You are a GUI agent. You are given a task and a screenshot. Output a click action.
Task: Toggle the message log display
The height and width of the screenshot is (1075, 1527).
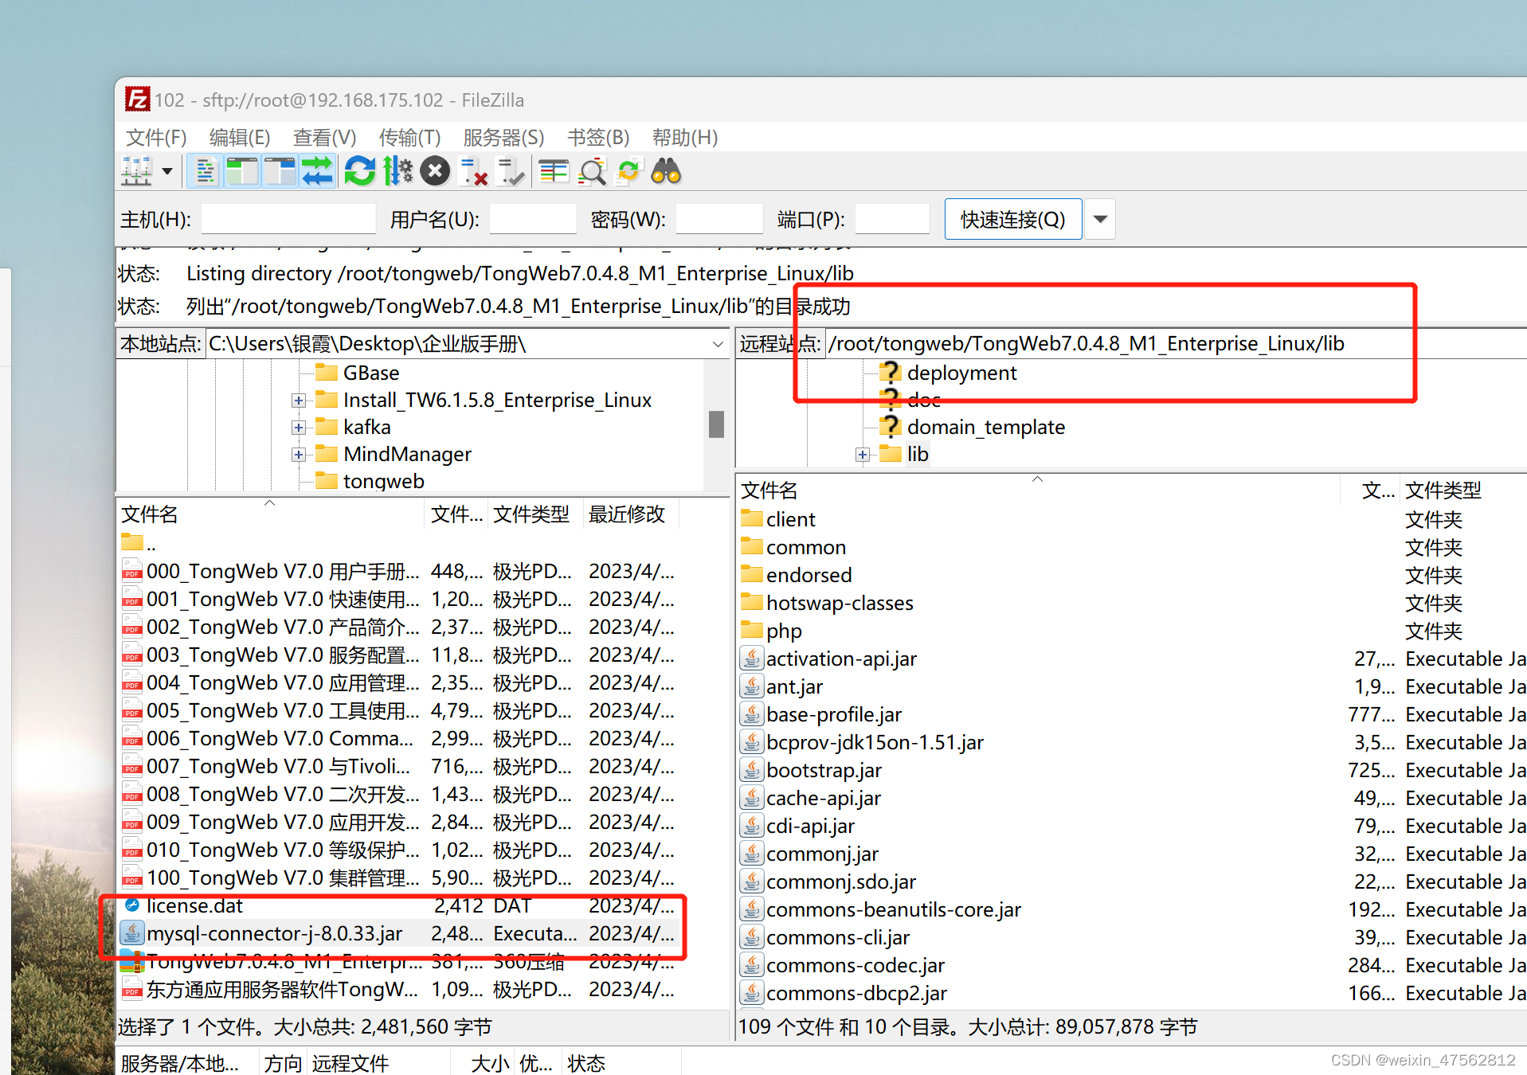tap(205, 171)
